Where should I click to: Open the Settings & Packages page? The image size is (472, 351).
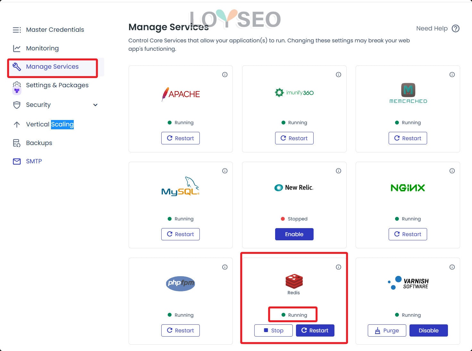57,85
